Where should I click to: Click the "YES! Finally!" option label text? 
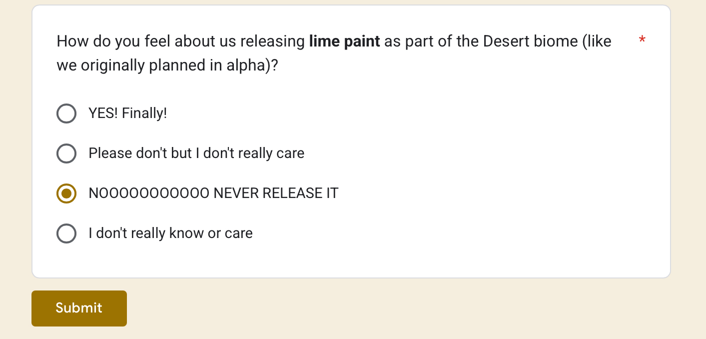[127, 113]
